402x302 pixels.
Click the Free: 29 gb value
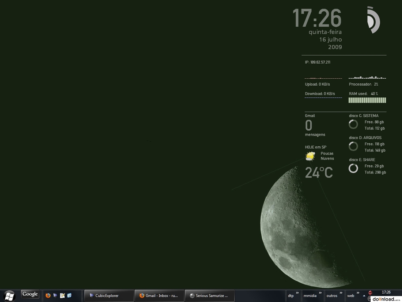click(374, 166)
